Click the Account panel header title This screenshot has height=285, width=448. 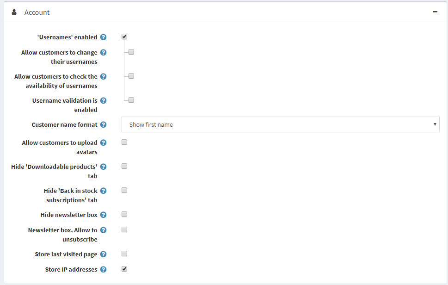(37, 12)
